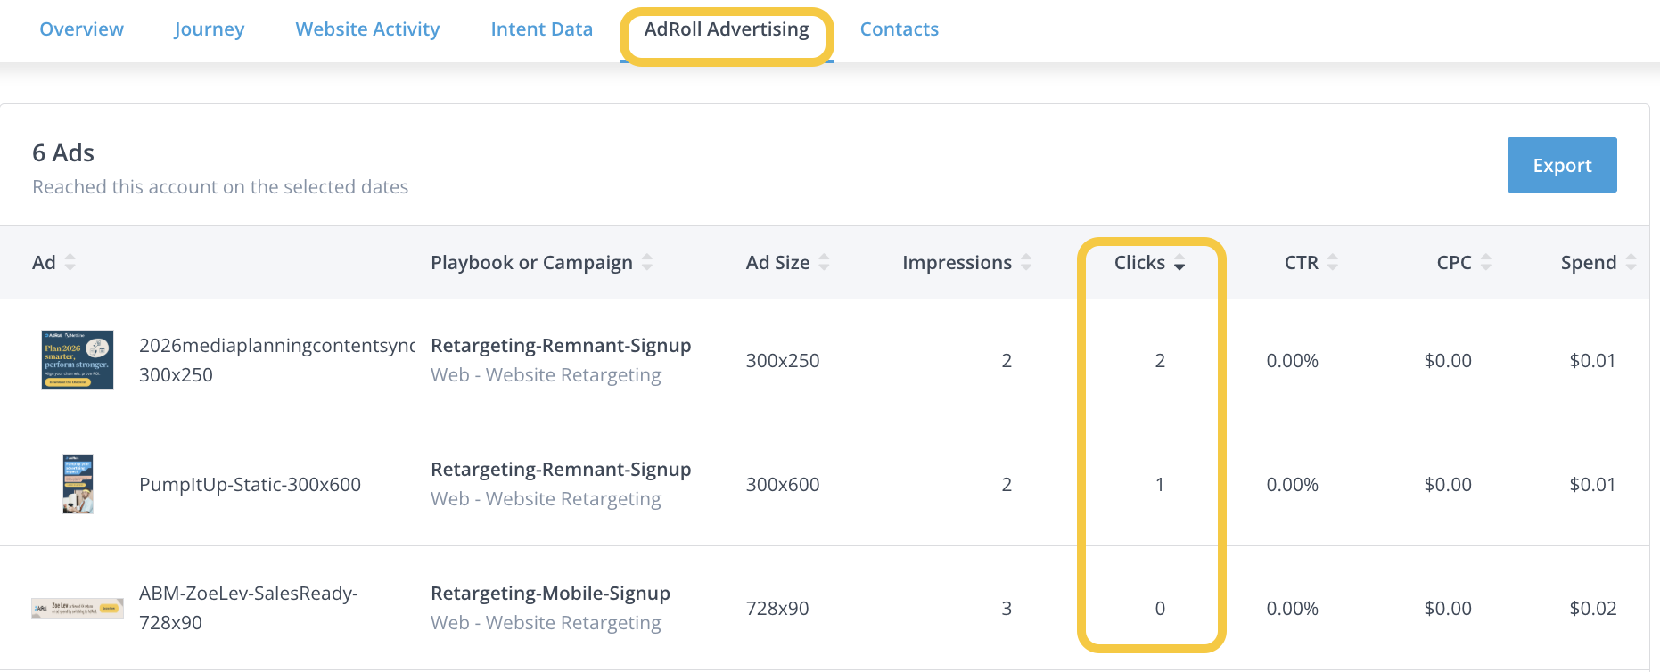Switch to the Journey tab
1660x672 pixels.
(x=210, y=29)
